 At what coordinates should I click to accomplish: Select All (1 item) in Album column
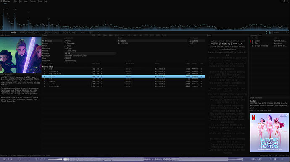(152, 41)
